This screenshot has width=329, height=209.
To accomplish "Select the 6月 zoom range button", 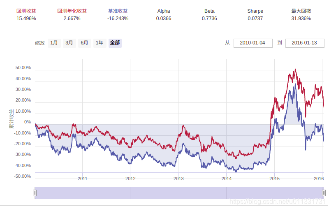I will tap(85, 43).
